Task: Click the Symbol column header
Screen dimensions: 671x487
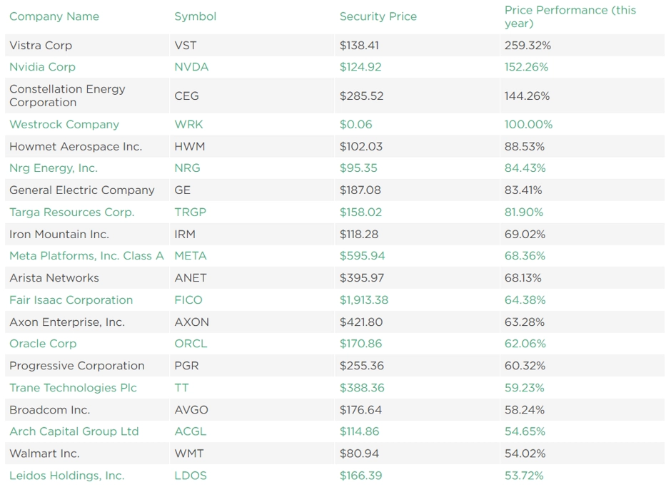Action: coord(195,16)
